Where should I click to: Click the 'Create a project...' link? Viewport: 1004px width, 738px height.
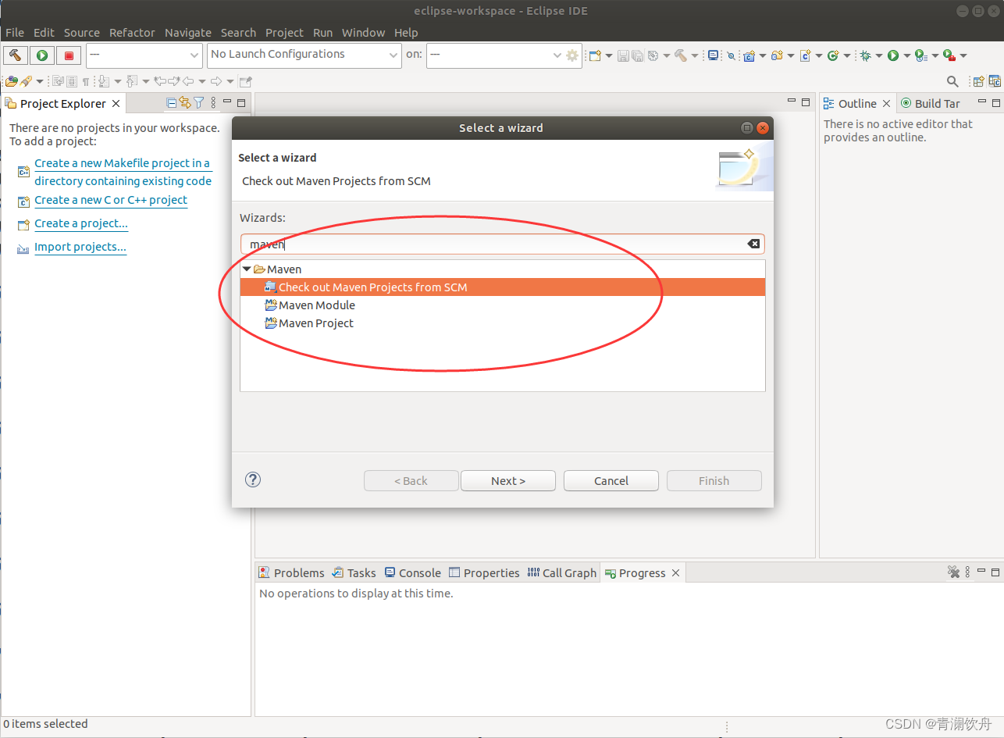(x=81, y=223)
